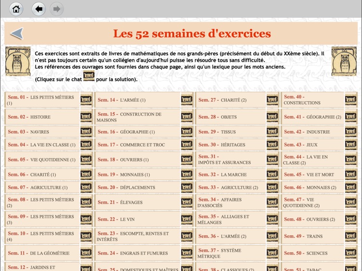This screenshot has width=362, height=271.
Task: Open cat solution for Sem. 28 Objets
Action: [x=272, y=117]
